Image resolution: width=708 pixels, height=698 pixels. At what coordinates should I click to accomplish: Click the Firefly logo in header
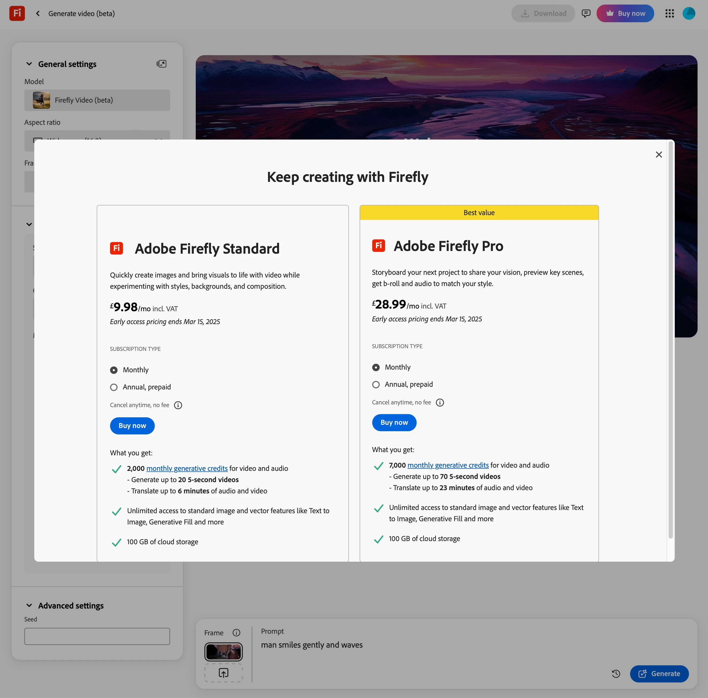(x=17, y=14)
